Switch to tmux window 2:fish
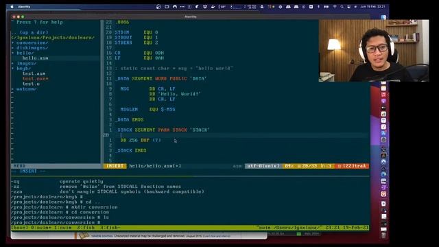Viewport: 439px width, 247px height. point(86,228)
